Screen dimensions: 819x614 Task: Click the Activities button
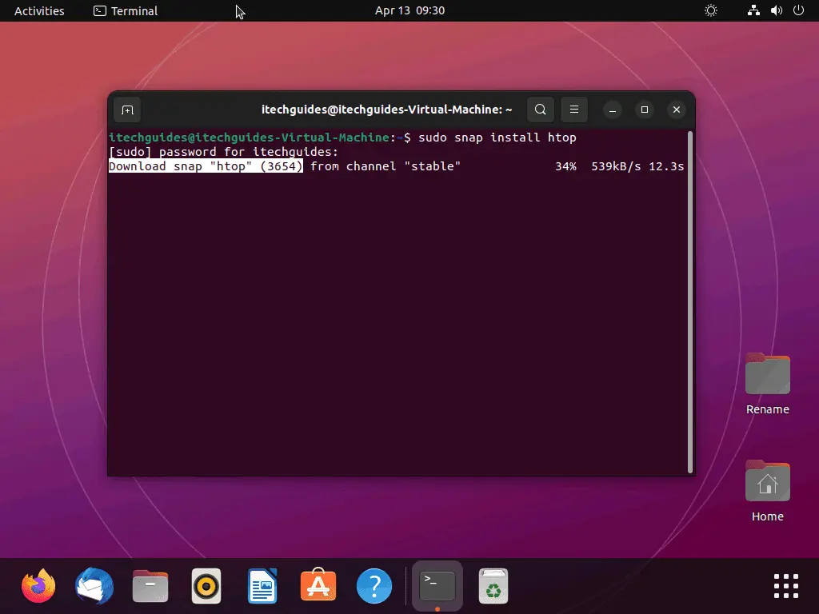(39, 11)
